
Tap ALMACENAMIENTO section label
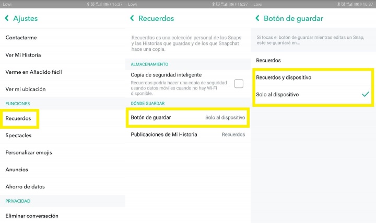(149, 64)
